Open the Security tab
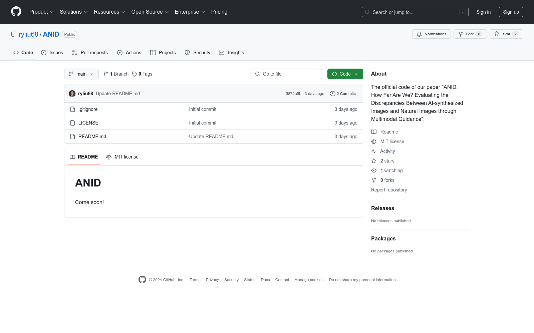The height and width of the screenshot is (333, 534). (x=198, y=53)
